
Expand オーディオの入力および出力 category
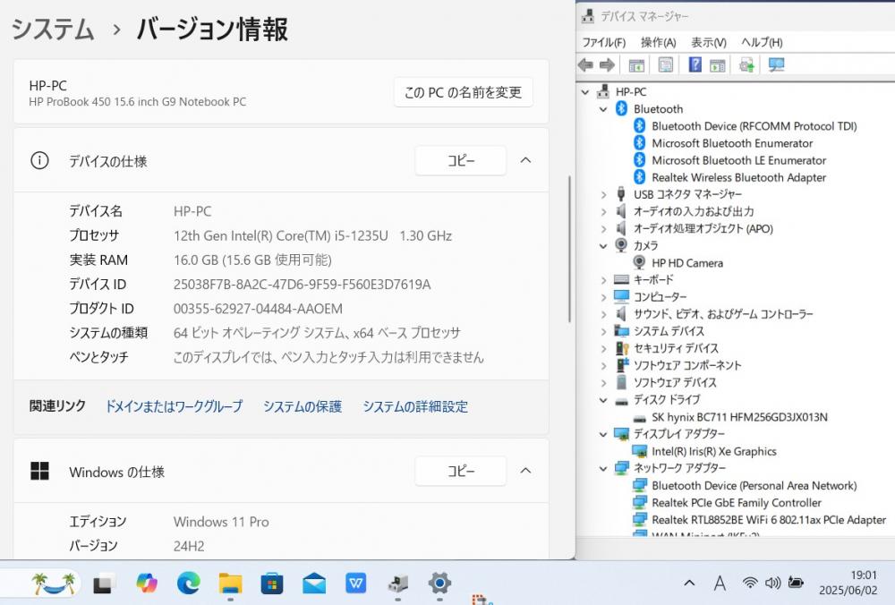coord(603,212)
